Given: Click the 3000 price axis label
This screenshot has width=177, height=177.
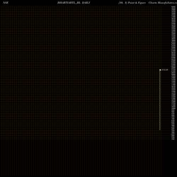Looking at the screenshot, I should pos(173,40).
